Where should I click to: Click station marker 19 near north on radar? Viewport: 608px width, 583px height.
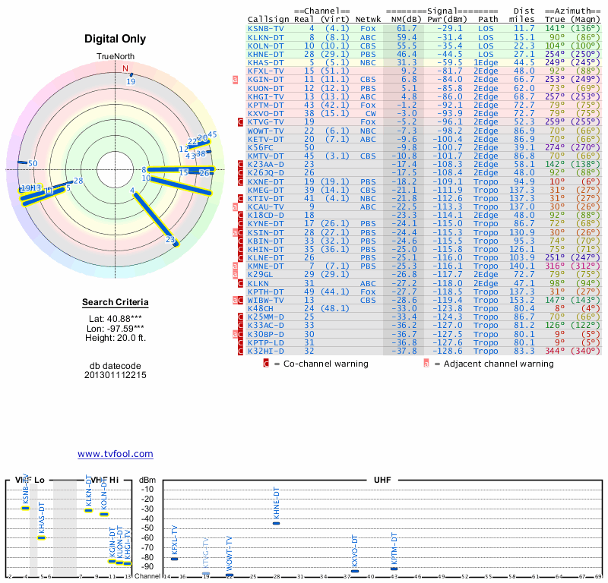coord(131,80)
